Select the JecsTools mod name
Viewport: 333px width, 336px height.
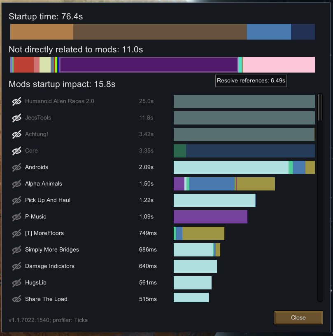point(38,117)
